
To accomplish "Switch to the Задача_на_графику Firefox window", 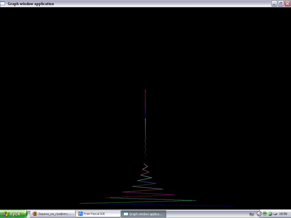I will pos(54,214).
